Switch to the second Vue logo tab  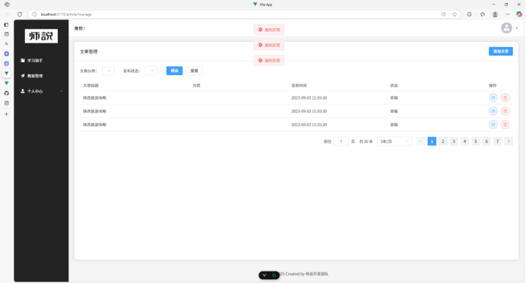[6, 83]
